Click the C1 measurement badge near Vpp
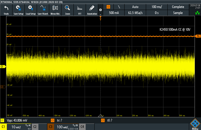 click(x=2, y=121)
